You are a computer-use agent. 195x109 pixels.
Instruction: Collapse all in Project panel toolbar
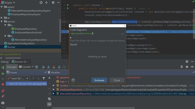pos(46,3)
